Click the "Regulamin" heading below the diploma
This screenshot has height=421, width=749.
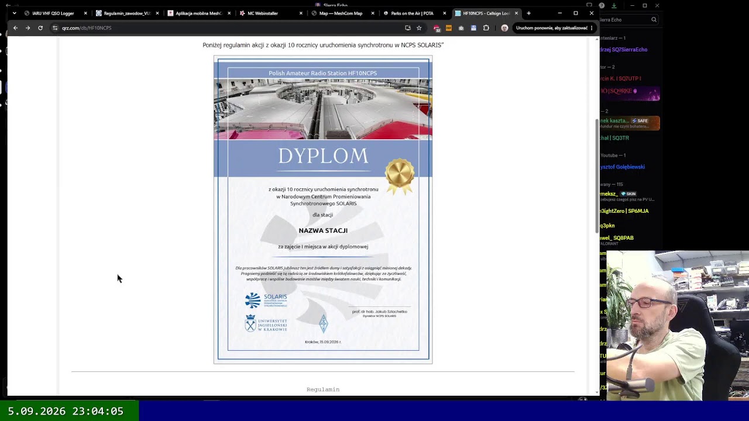[323, 389]
